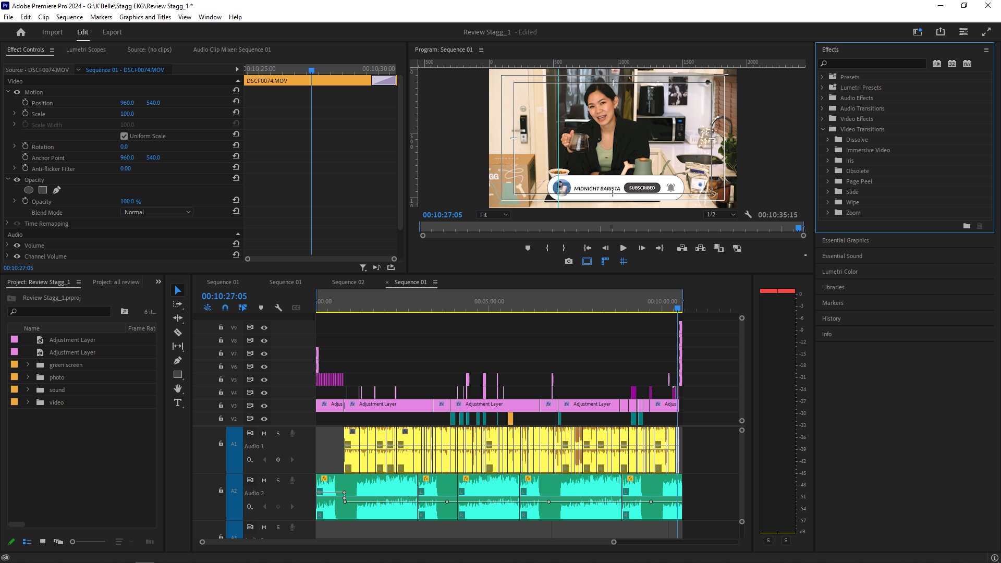Uncheck the Uniform Scale checkbox

tap(124, 136)
